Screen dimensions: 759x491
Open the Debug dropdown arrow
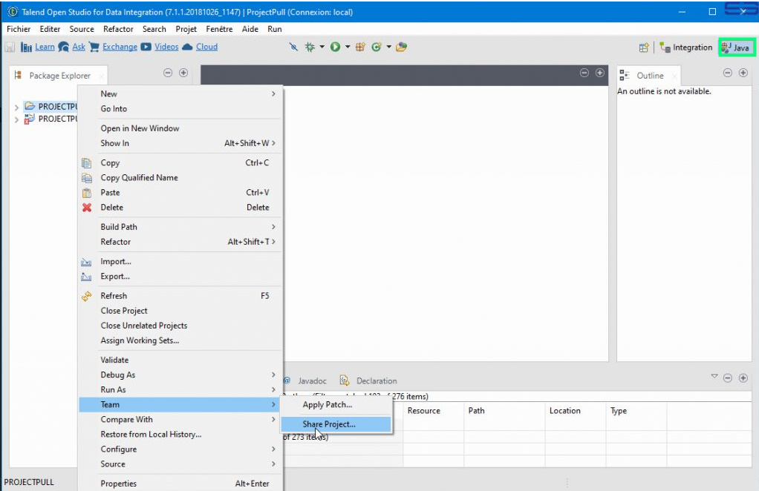point(322,47)
